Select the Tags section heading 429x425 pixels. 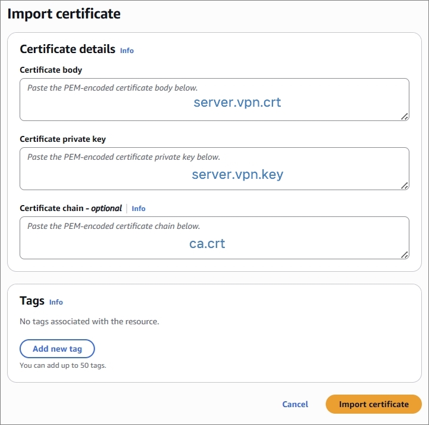(32, 301)
